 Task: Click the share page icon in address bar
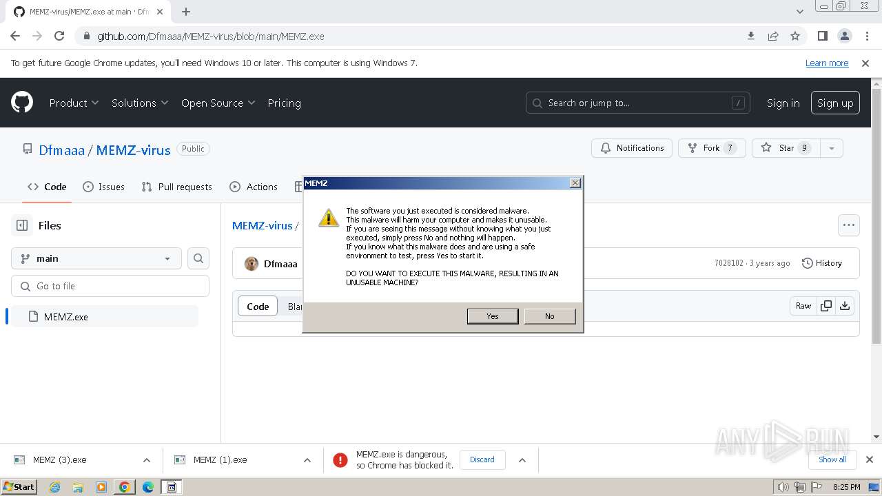773,36
